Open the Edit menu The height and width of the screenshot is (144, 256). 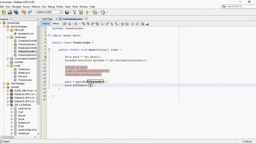pos(2,7)
